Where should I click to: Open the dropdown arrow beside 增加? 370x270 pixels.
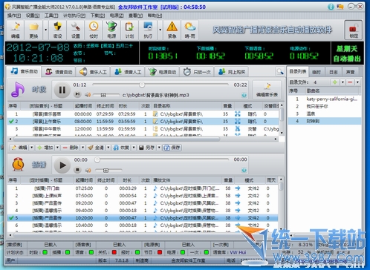[x=57, y=148]
